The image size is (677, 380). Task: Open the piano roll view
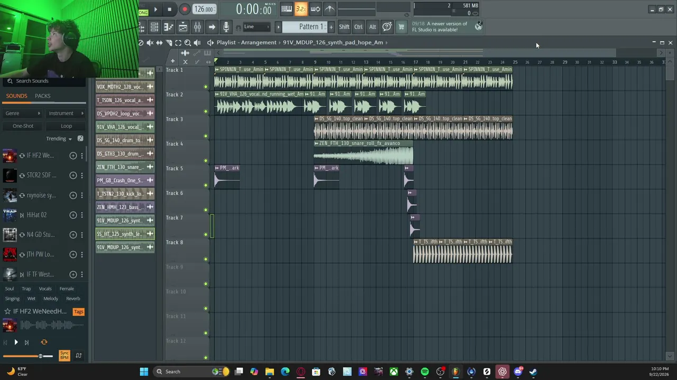click(x=168, y=27)
